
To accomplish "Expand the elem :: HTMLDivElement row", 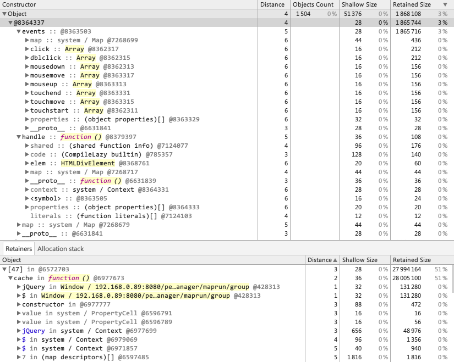I will tap(27, 163).
